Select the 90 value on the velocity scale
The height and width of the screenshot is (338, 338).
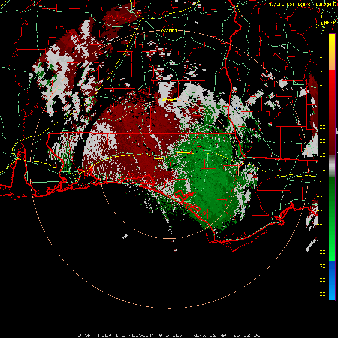point(323,44)
